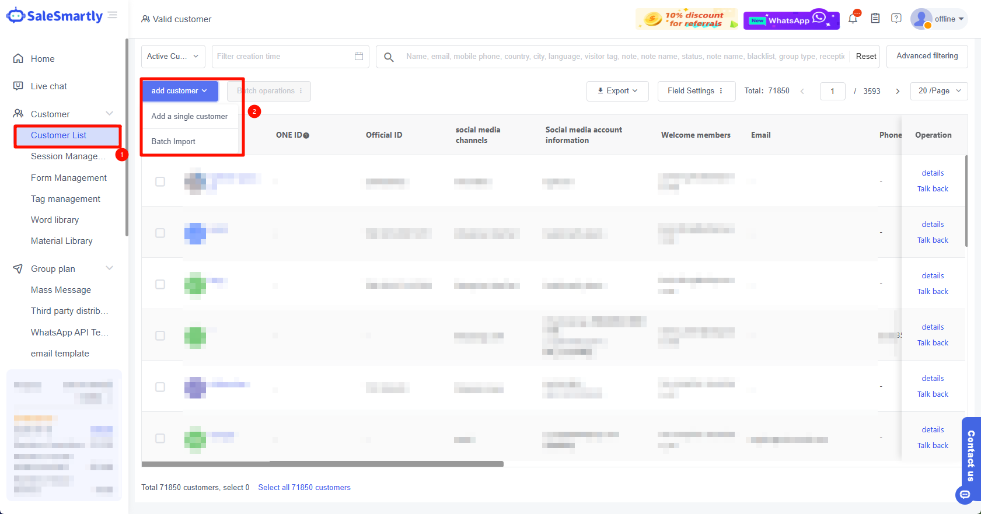This screenshot has height=514, width=981.
Task: Choose Batch Import from add customer menu
Action: (173, 142)
